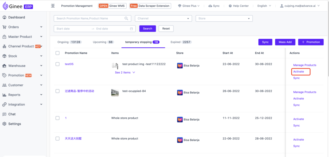Viewport: 329px width, 157px height.
Task: Click the Customer people icon
Action: (x=4, y=85)
